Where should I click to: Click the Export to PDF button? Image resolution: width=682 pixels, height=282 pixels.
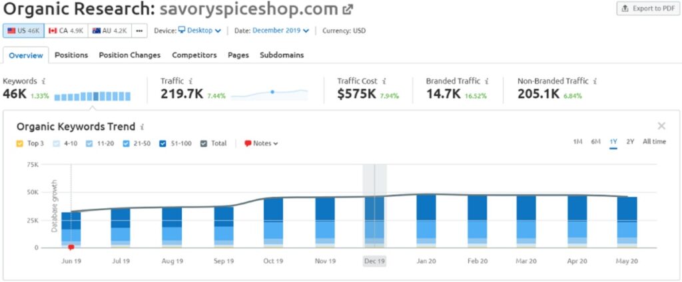point(648,8)
